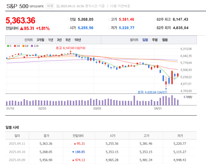Click the 종가 column header
Image resolution: width=206 pixels, height=164 pixels.
[x=46, y=136]
